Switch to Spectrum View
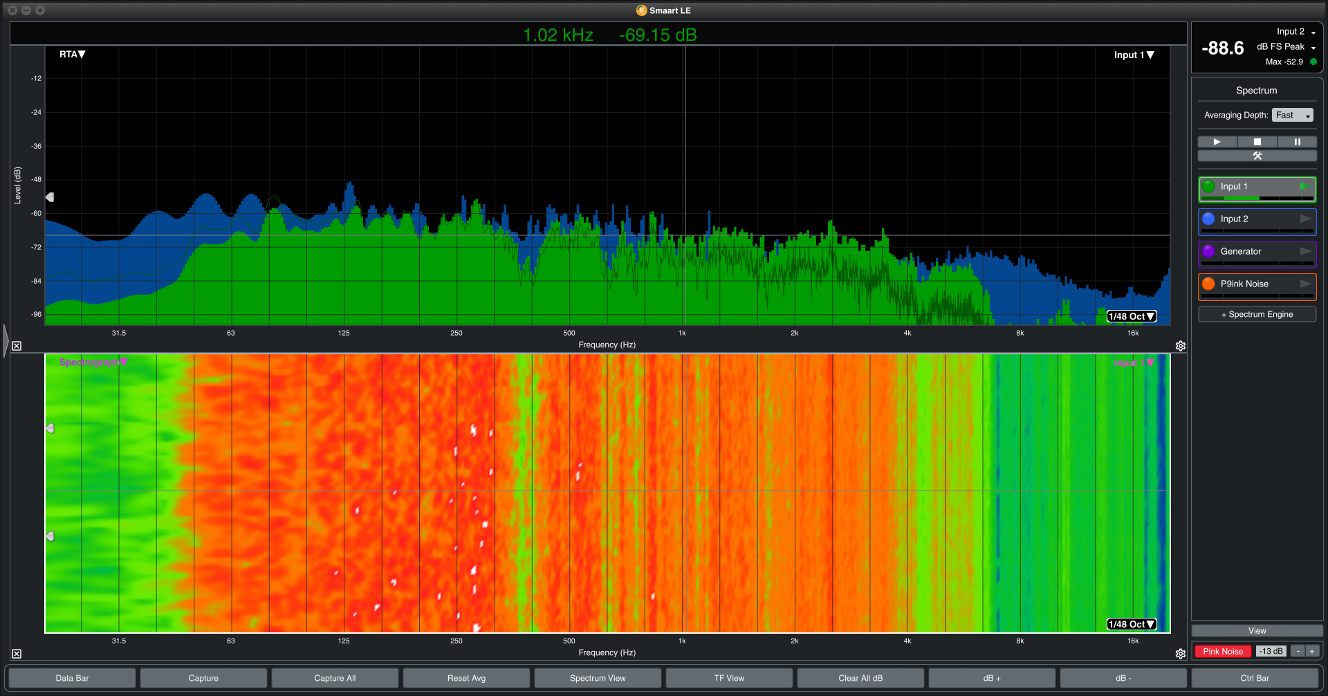This screenshot has width=1328, height=696. pyautogui.click(x=598, y=678)
